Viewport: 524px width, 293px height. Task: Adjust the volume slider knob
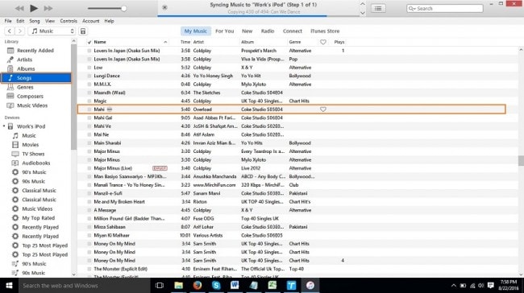click(x=123, y=8)
